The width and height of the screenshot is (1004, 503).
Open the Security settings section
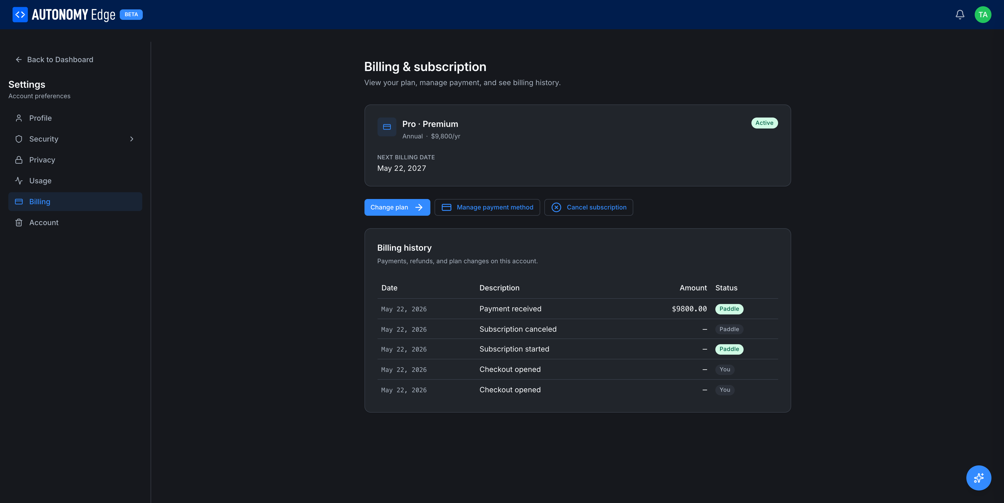click(75, 139)
